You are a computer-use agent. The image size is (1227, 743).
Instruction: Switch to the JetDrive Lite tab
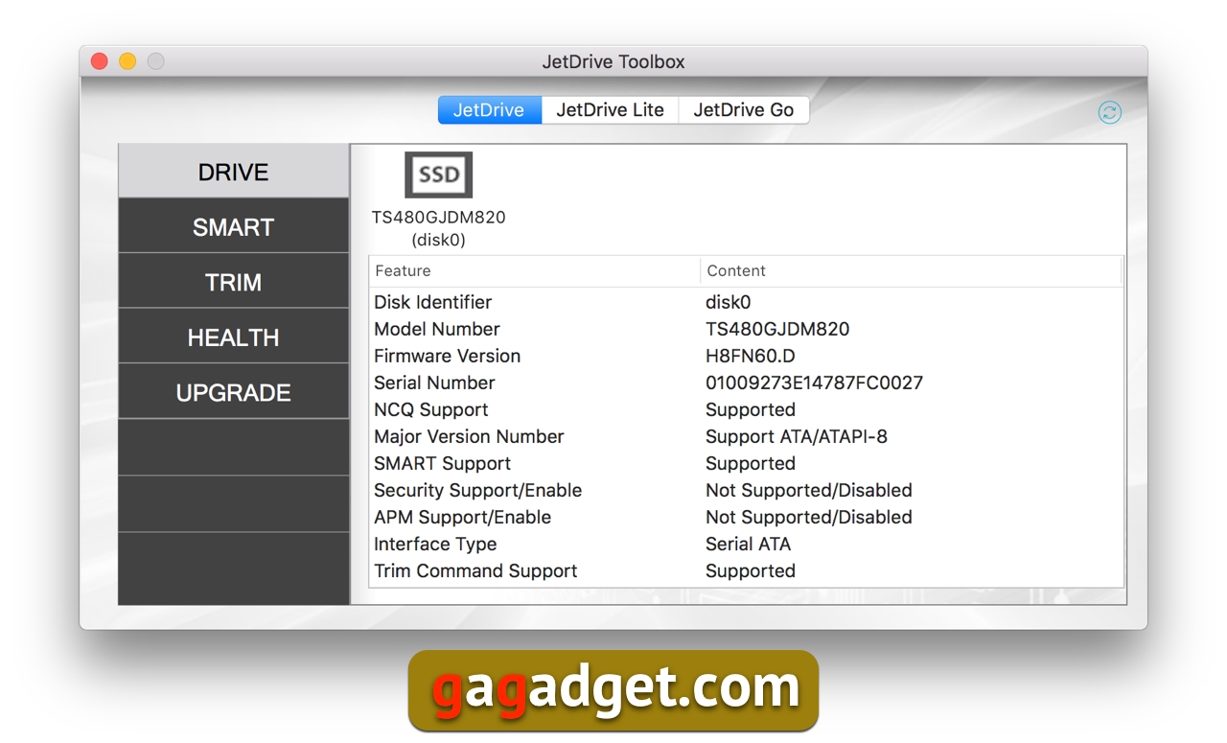(x=610, y=110)
